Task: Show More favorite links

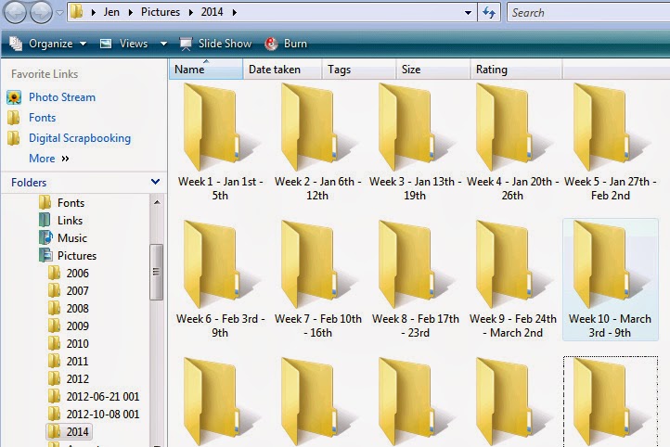Action: point(48,159)
